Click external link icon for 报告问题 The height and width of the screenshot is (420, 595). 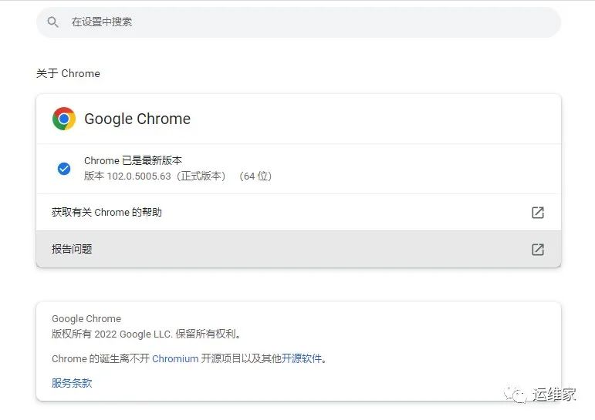538,250
